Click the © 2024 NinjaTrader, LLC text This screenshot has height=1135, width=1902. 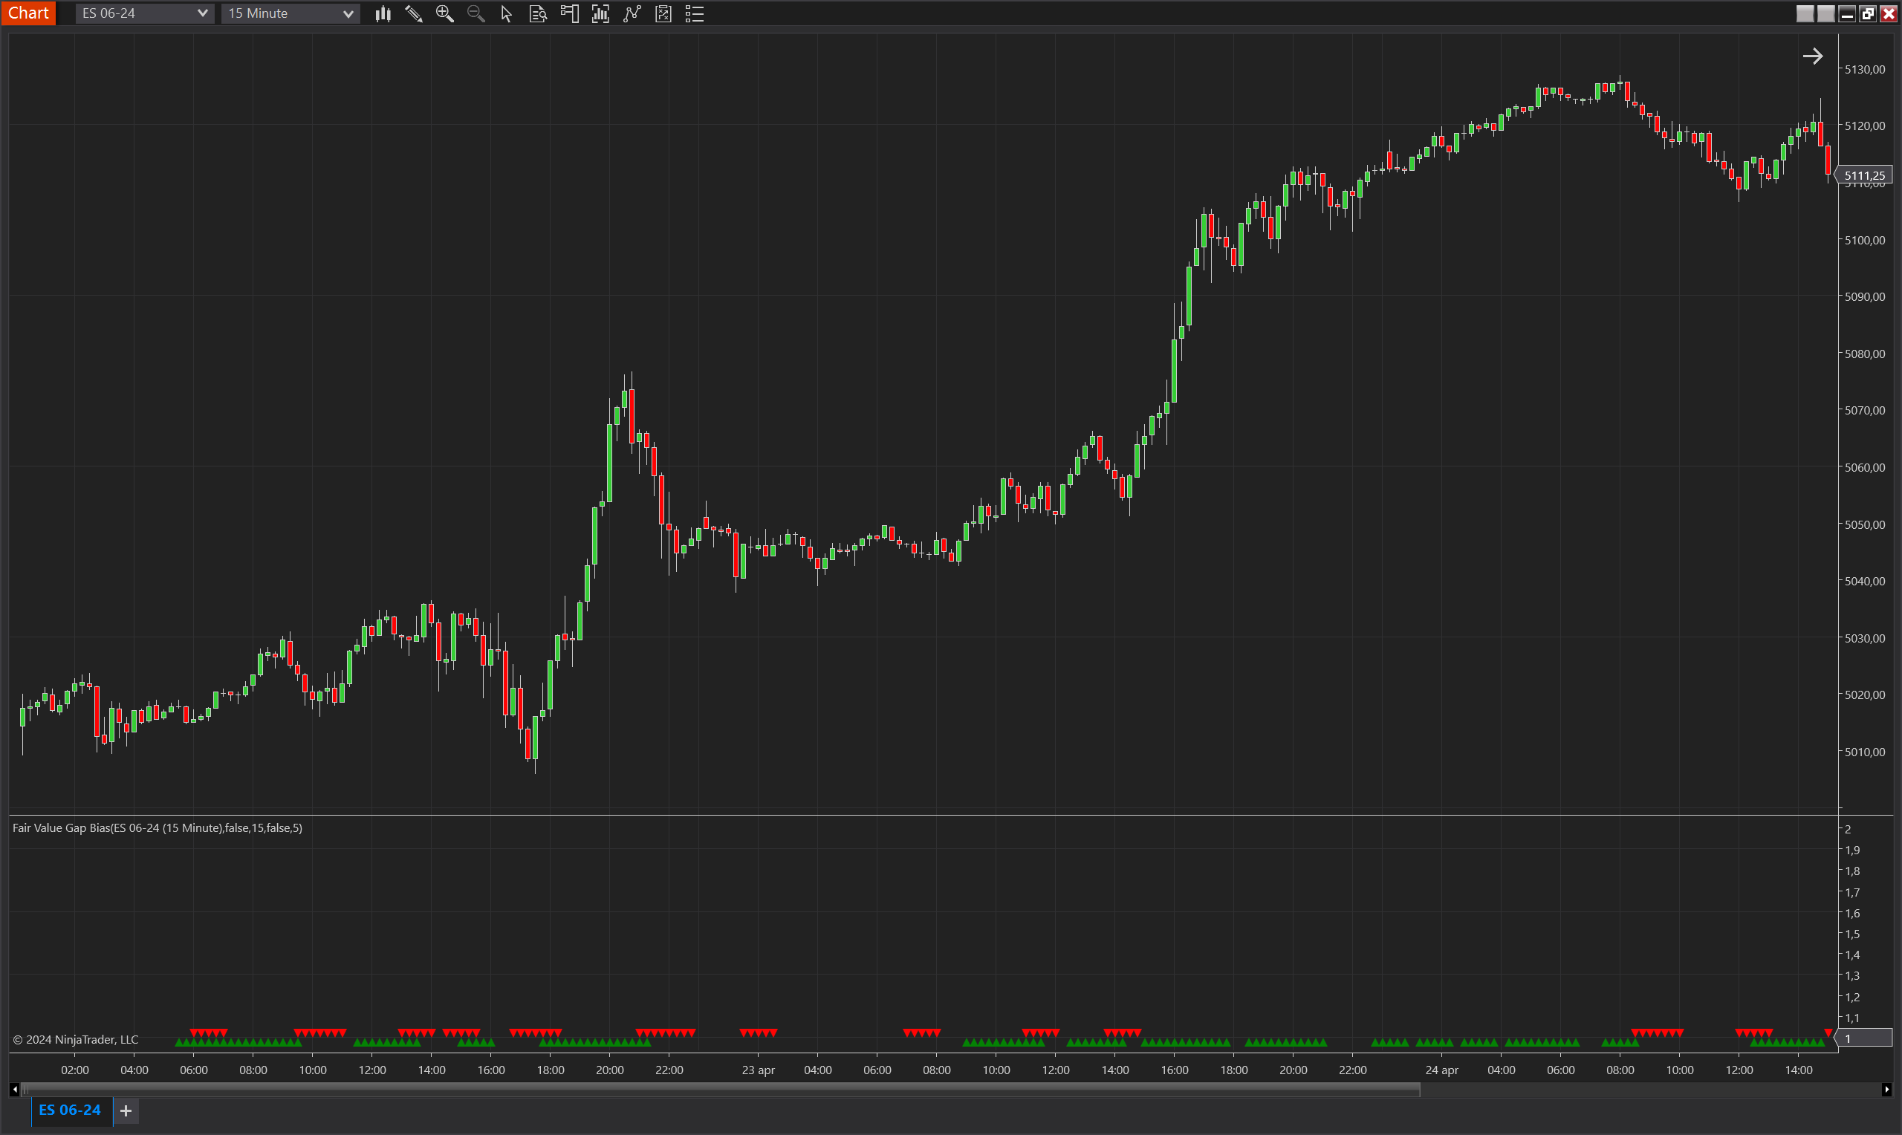(x=76, y=1039)
